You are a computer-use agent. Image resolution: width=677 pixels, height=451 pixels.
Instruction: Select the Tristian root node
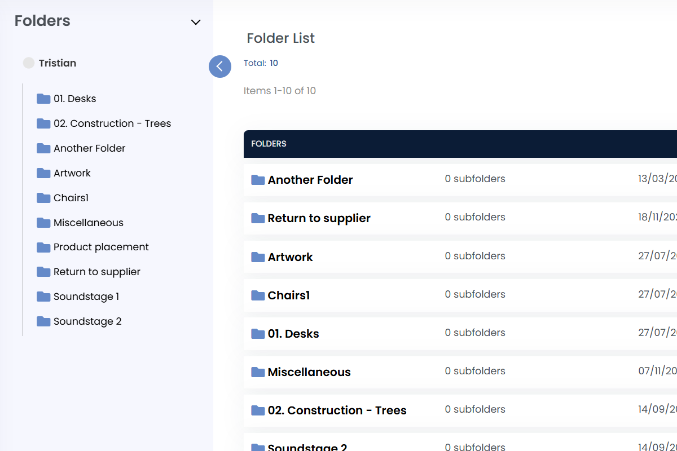pos(58,63)
